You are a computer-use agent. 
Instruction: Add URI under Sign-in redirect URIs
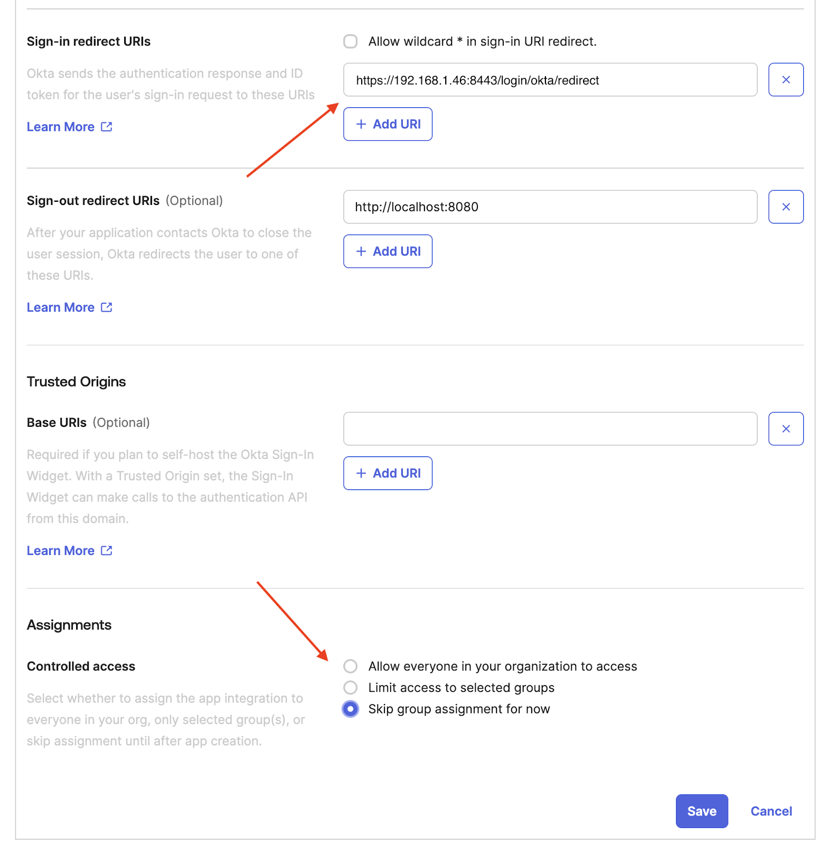[388, 124]
